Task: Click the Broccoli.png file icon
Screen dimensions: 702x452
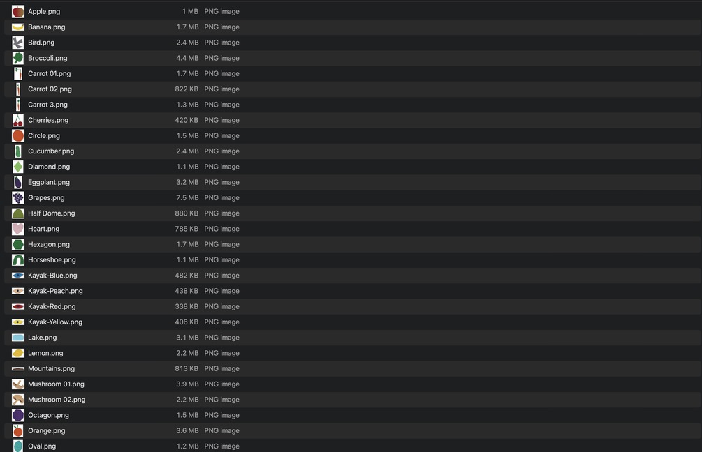Action: pyautogui.click(x=18, y=58)
